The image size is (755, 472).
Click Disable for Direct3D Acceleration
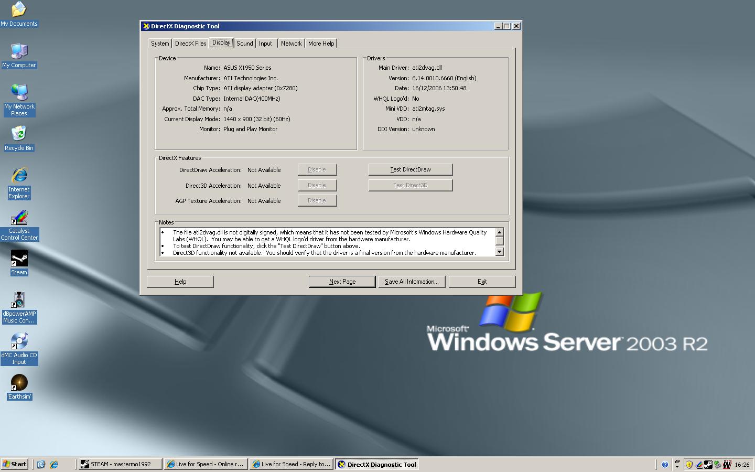(317, 185)
